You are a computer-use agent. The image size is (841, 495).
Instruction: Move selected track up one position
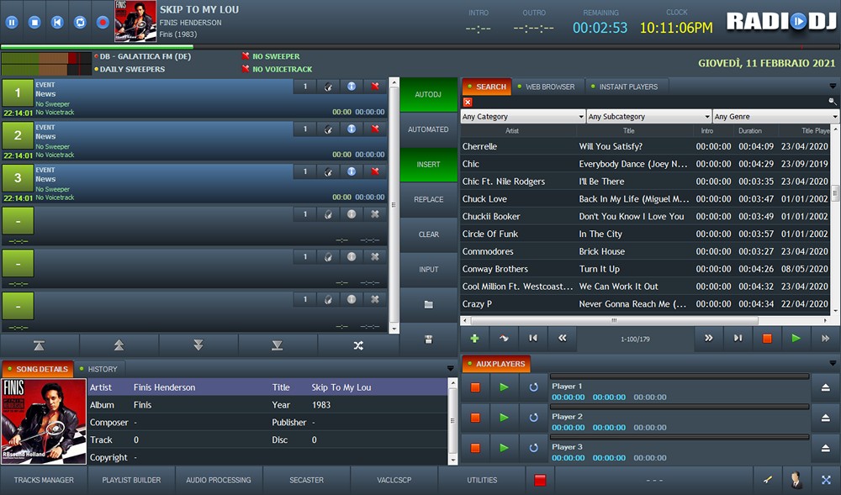pyautogui.click(x=119, y=345)
